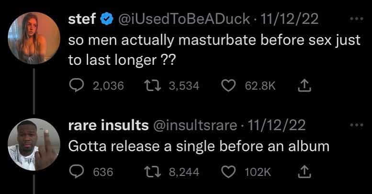Open the 'Gotta release a single' tweet text
Viewport: 372px width, 194px height.
click(199, 146)
